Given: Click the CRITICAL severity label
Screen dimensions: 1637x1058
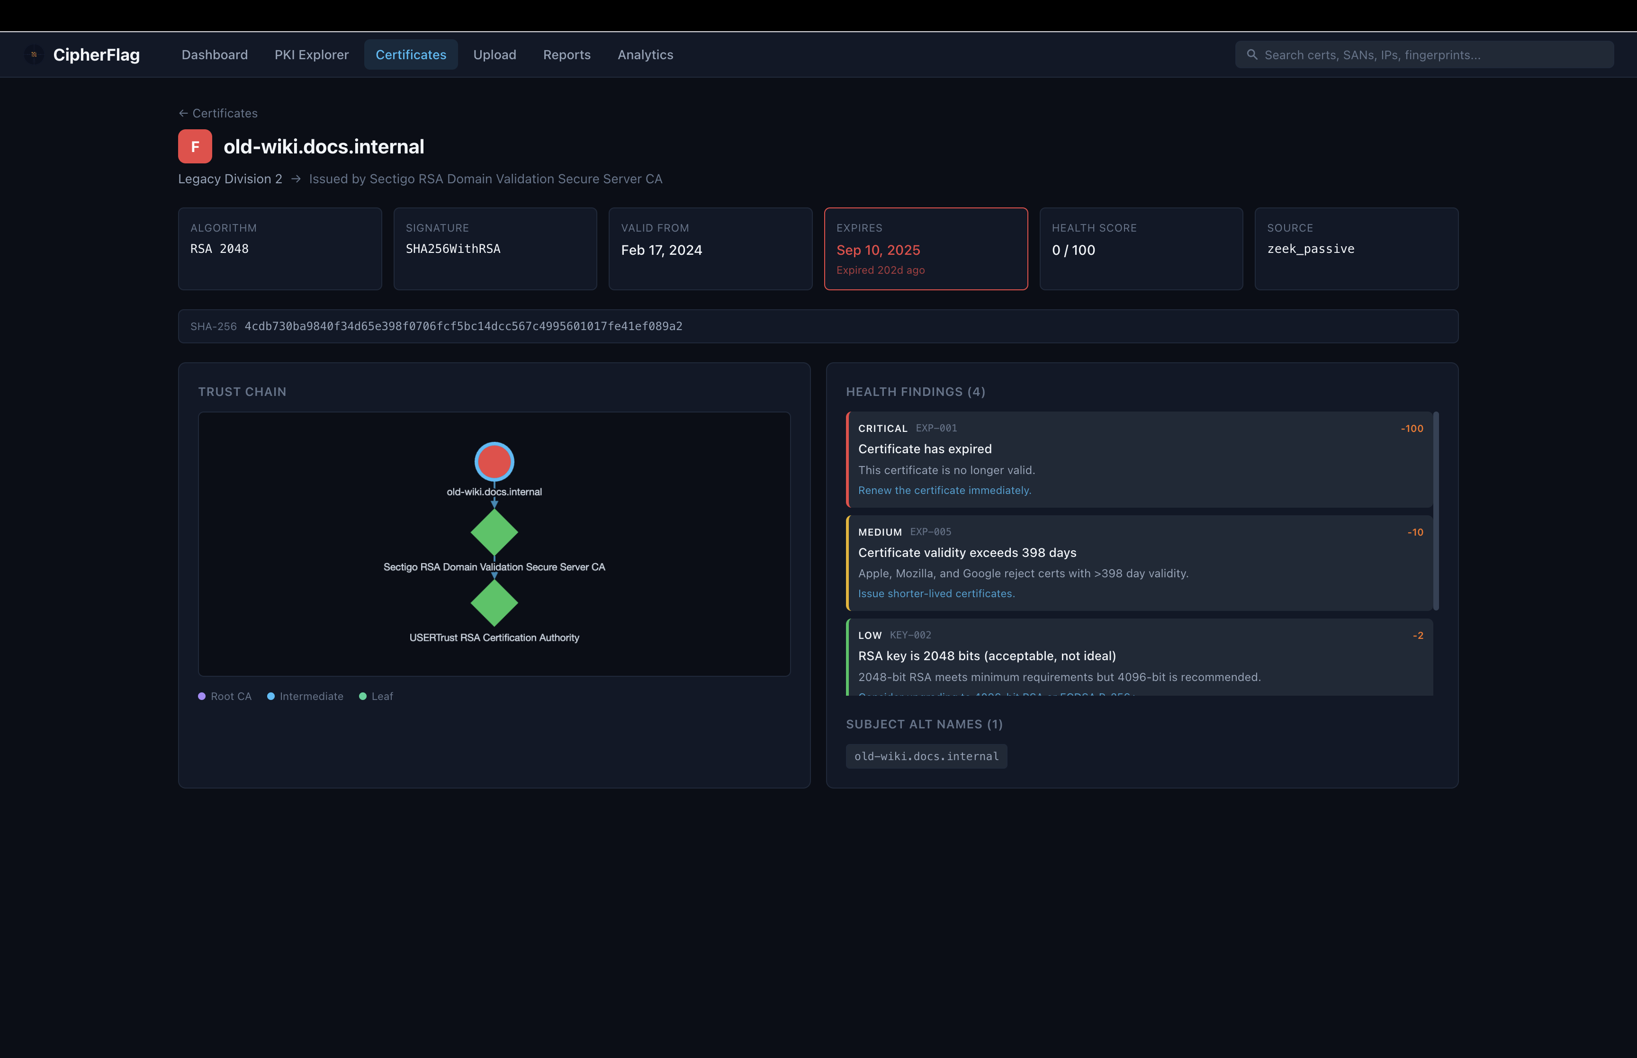Looking at the screenshot, I should pyautogui.click(x=883, y=429).
